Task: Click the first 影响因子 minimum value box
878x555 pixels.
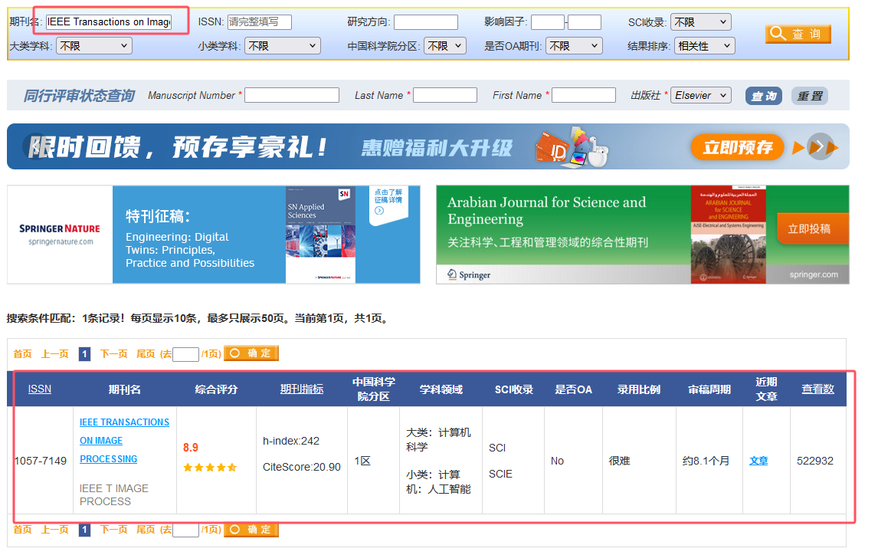Action: point(548,21)
